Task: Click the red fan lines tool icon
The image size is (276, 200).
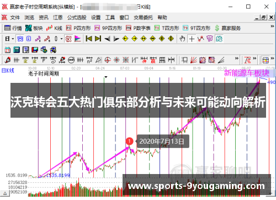Action: click(193, 60)
